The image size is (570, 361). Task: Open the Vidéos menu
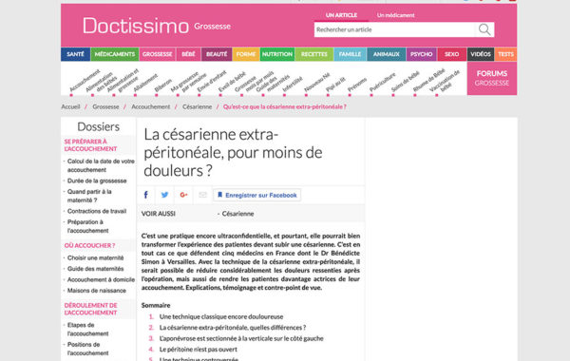click(480, 54)
